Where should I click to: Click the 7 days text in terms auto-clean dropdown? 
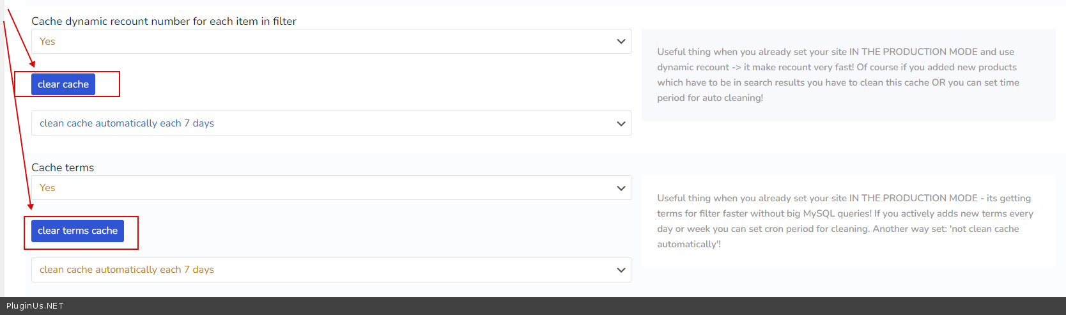[199, 270]
